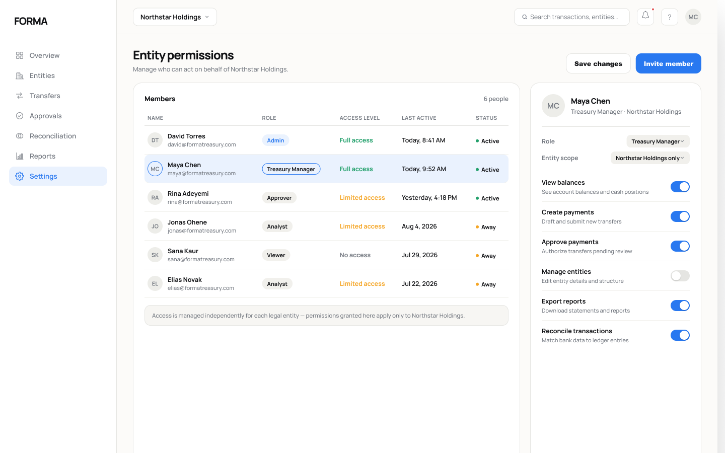Click Jonas Ohene JO avatar

point(155,226)
